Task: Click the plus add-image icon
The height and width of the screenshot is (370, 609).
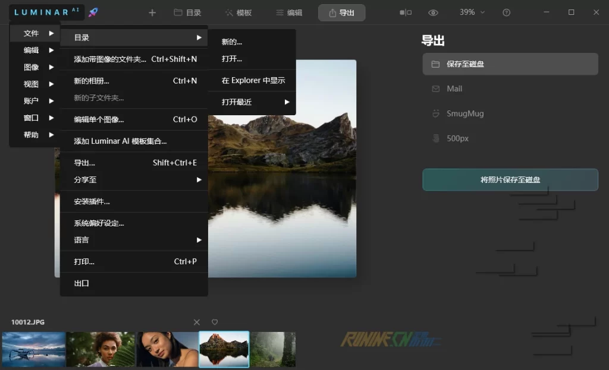Action: (x=152, y=12)
